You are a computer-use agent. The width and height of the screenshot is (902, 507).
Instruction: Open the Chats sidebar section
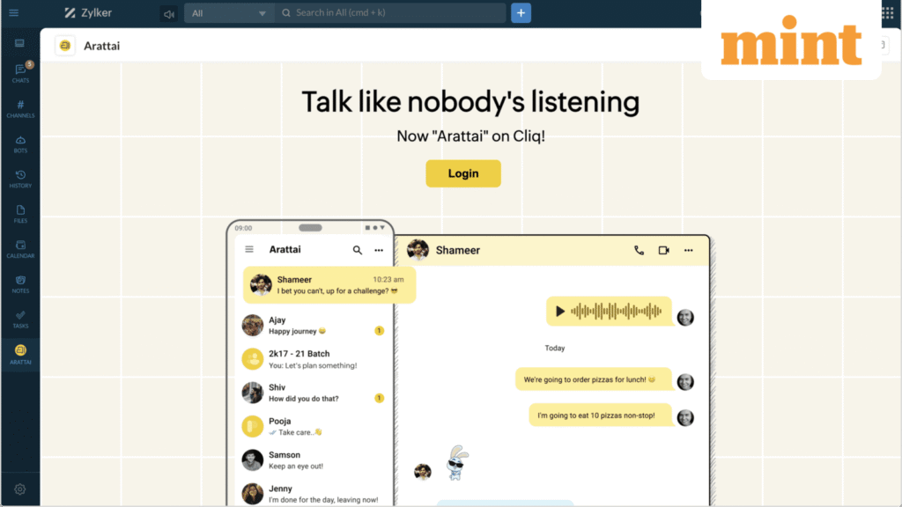click(x=21, y=74)
